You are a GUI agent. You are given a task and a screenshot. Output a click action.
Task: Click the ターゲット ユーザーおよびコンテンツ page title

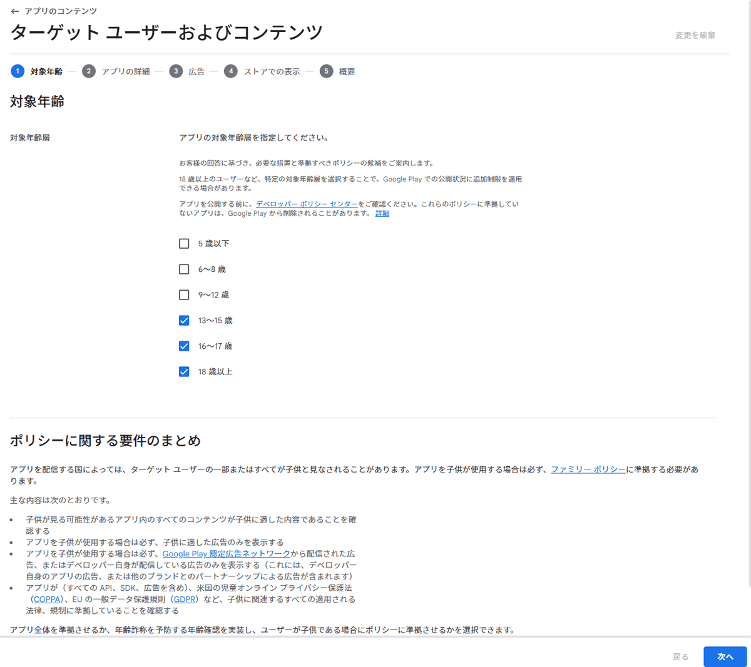[166, 33]
